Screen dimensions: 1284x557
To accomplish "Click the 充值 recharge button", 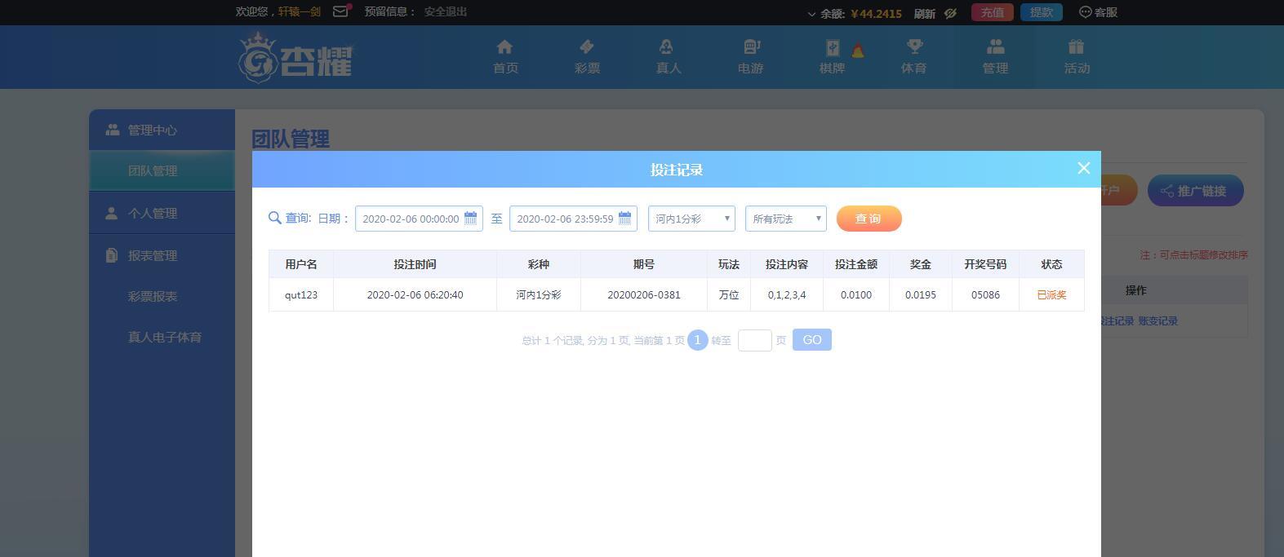I will [x=993, y=12].
